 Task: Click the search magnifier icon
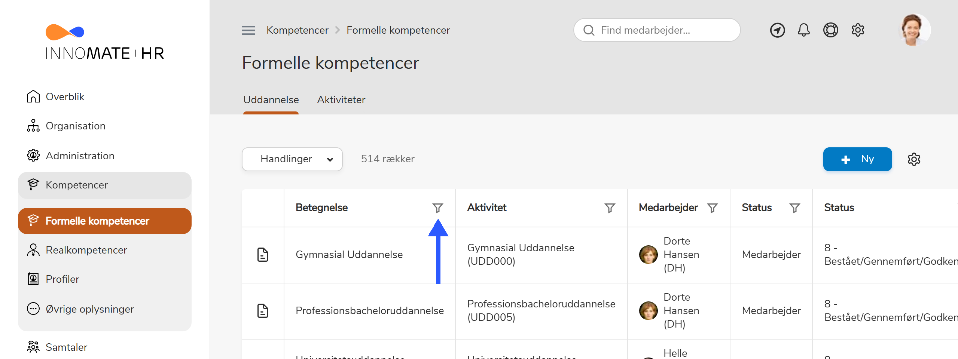pos(589,30)
